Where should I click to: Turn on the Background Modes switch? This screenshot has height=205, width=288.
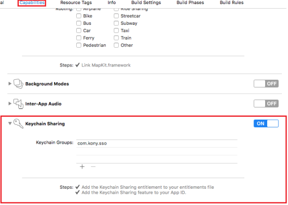point(266,84)
